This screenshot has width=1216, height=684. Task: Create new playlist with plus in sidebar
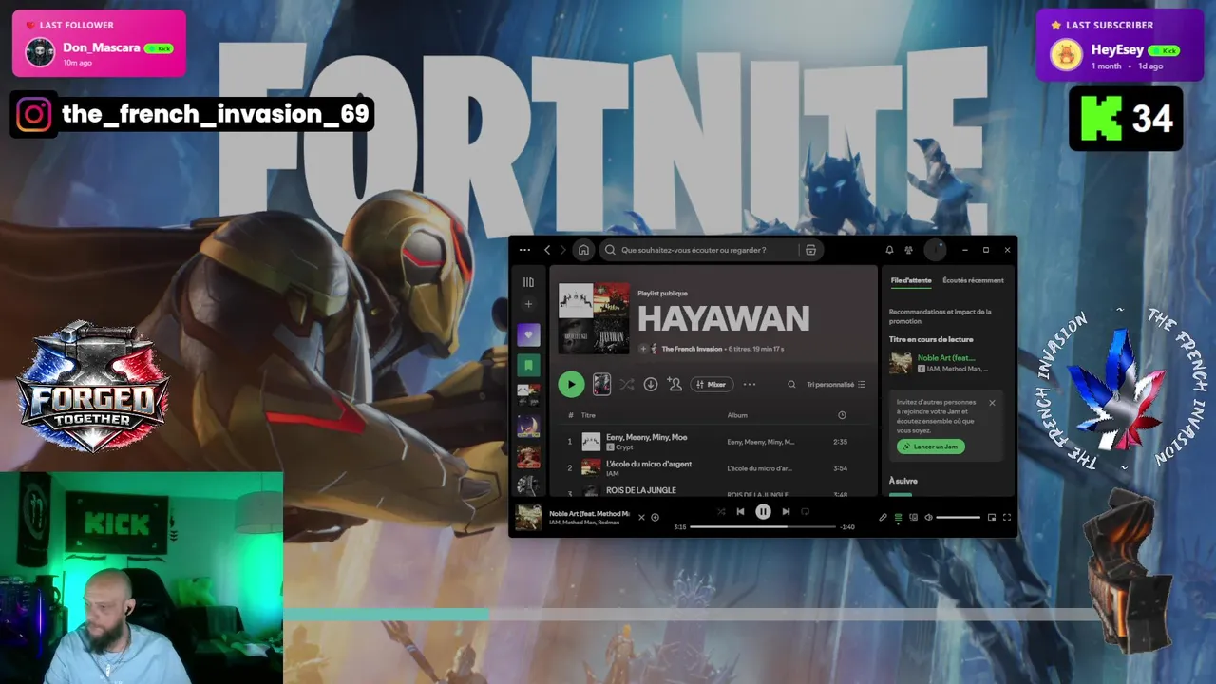[x=529, y=304]
